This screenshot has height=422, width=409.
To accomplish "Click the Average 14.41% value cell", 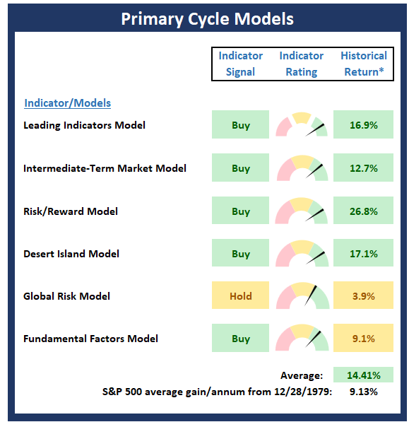I will click(363, 375).
